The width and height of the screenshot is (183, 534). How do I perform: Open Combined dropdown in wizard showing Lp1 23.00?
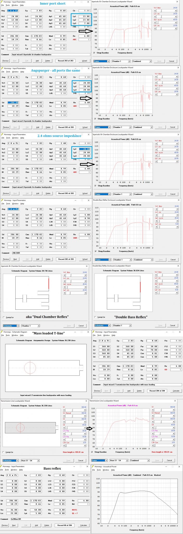point(142,61)
